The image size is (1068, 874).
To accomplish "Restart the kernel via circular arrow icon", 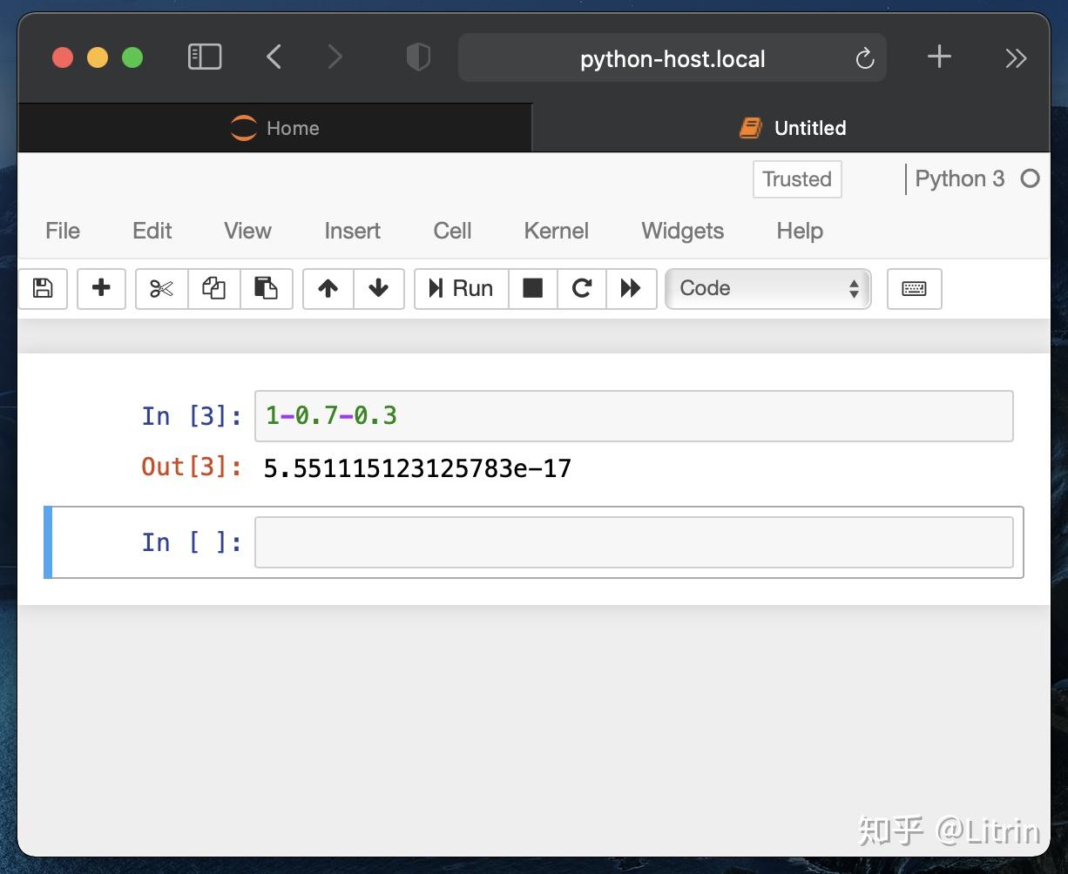I will click(581, 288).
